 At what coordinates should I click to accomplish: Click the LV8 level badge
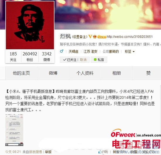[x=102, y=37]
